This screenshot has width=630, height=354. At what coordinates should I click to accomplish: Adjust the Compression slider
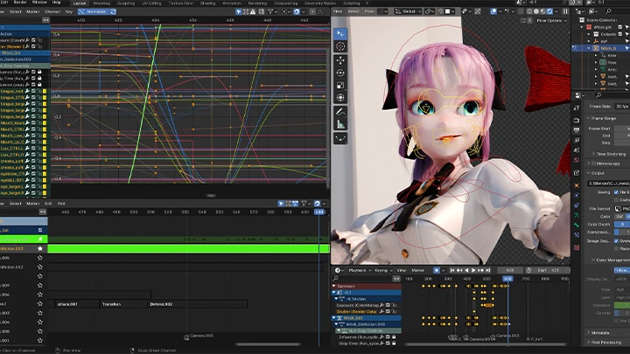(622, 233)
